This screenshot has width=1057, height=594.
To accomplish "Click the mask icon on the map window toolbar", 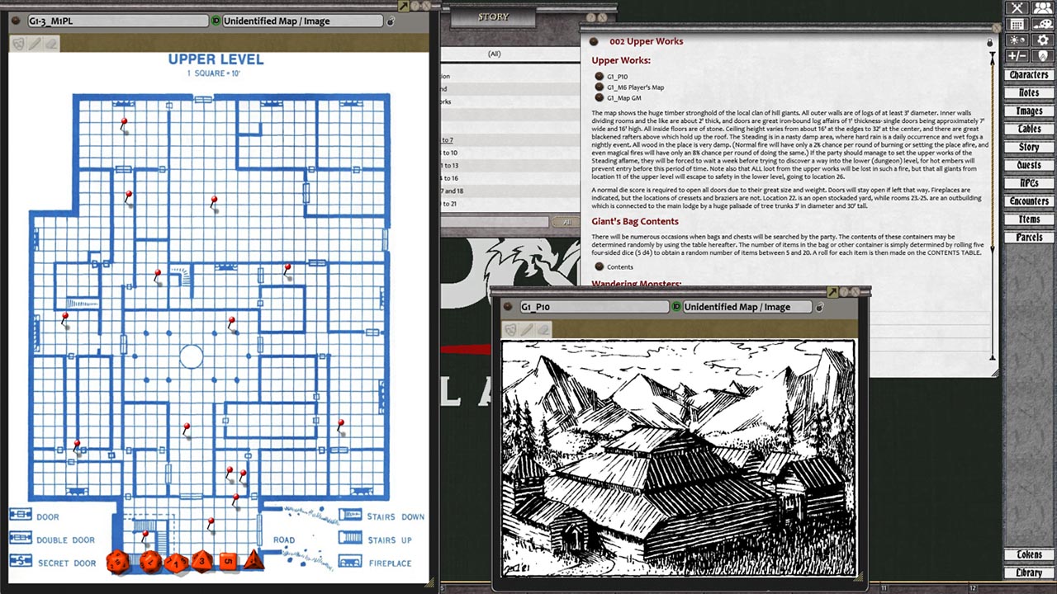I will tap(18, 44).
